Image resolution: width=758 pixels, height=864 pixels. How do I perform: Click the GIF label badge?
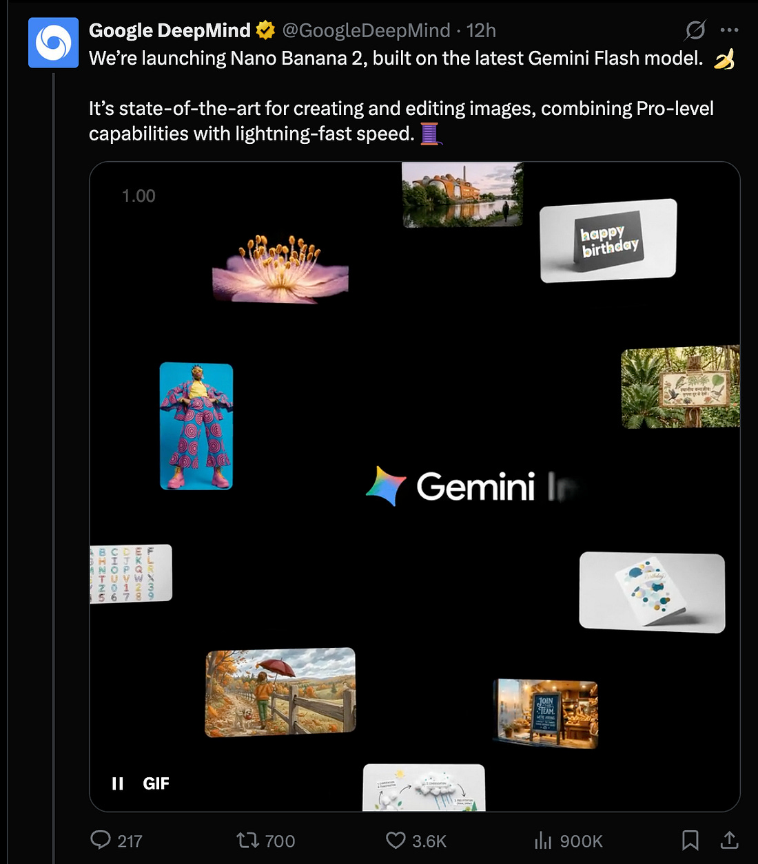tap(156, 783)
